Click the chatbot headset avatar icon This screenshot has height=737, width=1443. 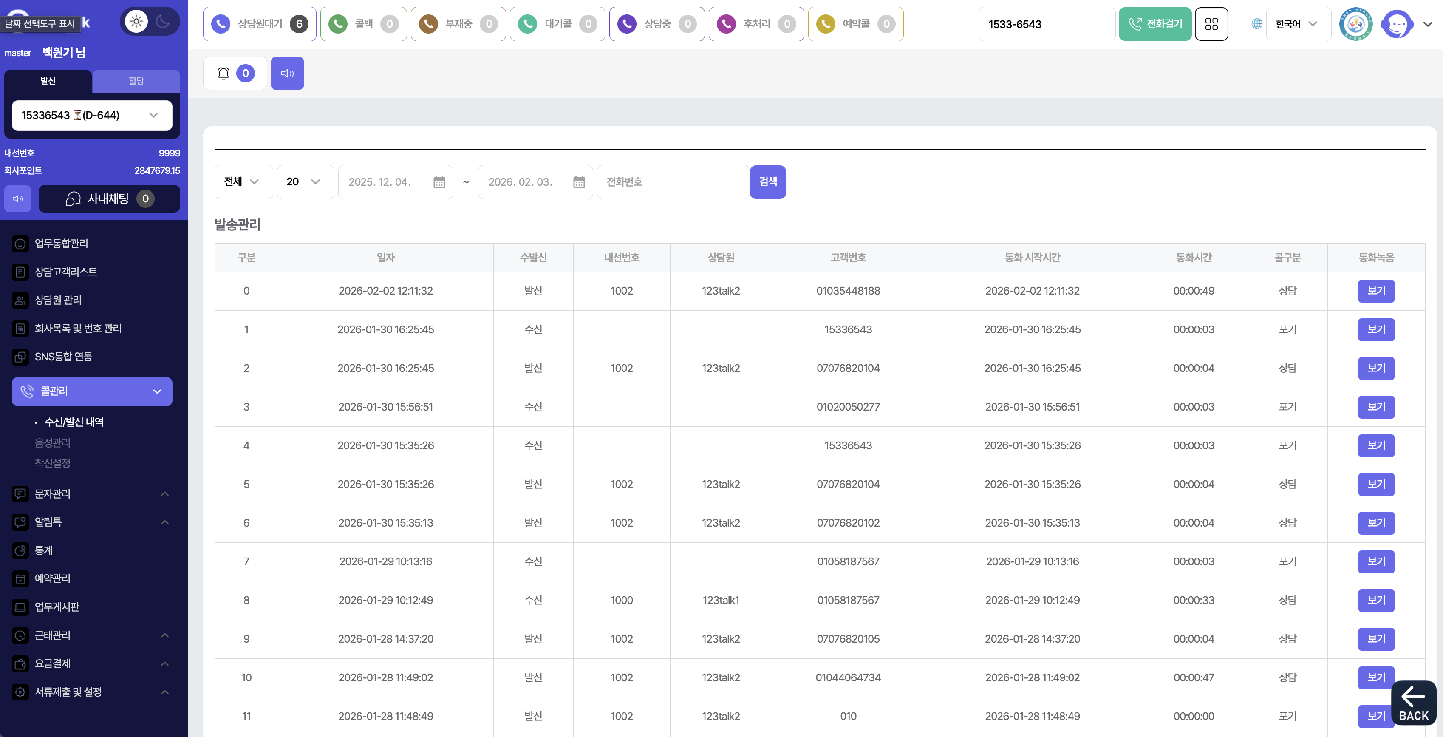(1397, 24)
